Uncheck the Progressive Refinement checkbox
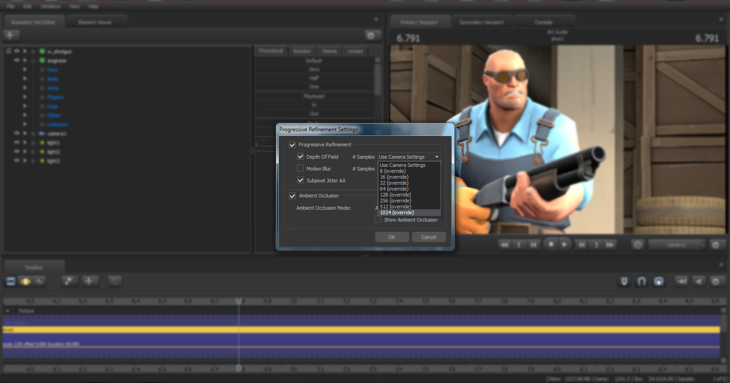This screenshot has width=730, height=383. tap(292, 145)
